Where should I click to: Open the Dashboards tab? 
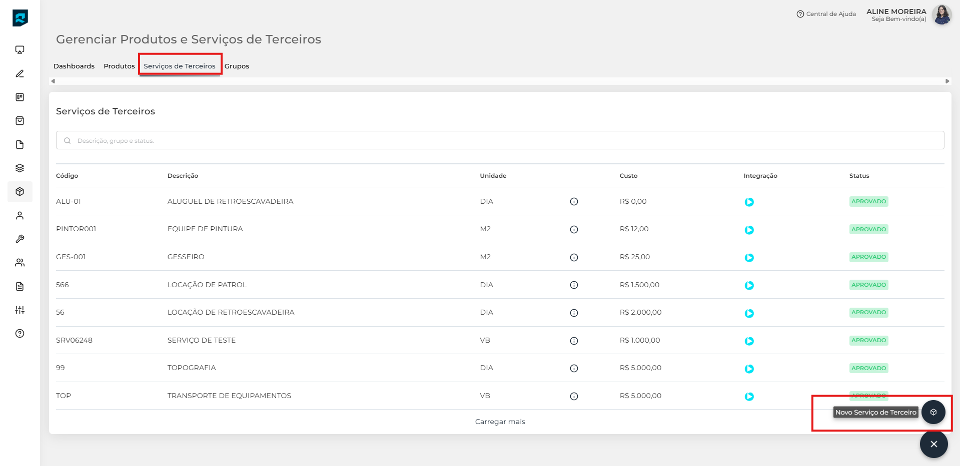tap(74, 66)
